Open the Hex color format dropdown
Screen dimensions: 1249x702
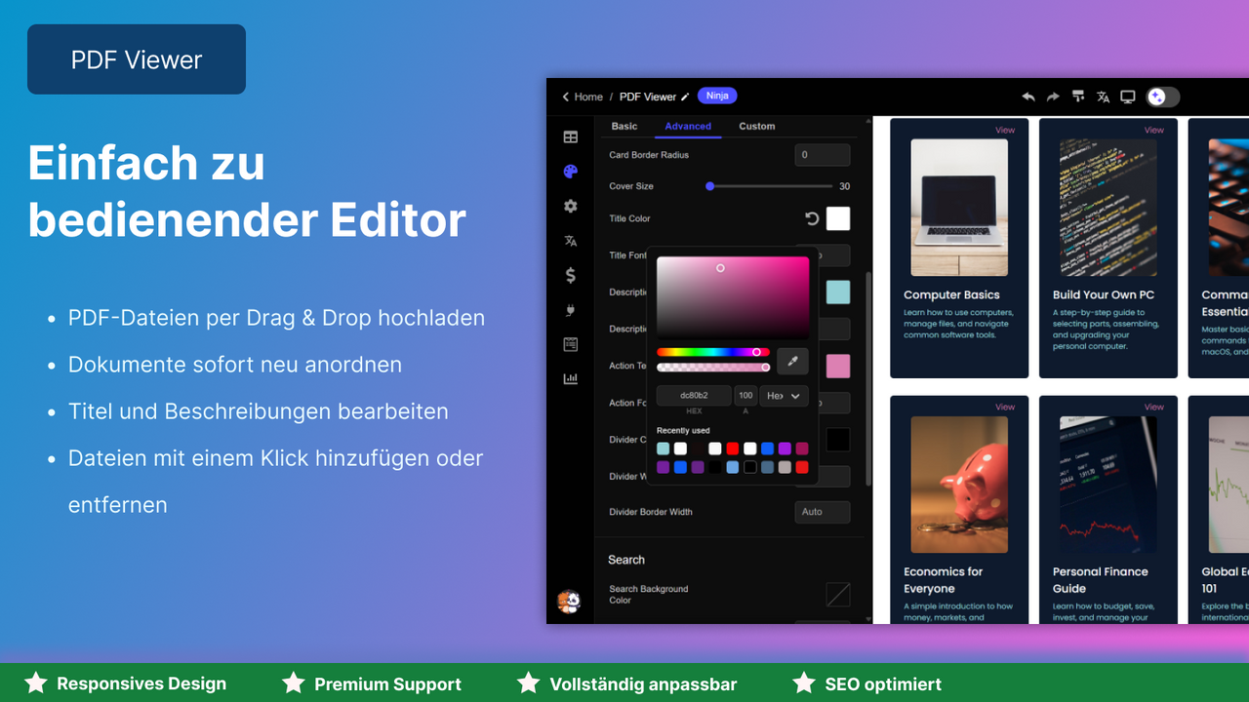[x=784, y=396]
